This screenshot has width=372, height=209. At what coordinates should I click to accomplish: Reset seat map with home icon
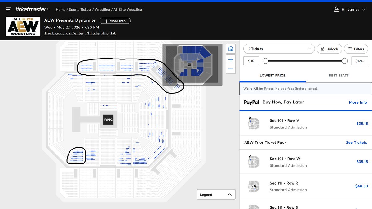click(231, 49)
